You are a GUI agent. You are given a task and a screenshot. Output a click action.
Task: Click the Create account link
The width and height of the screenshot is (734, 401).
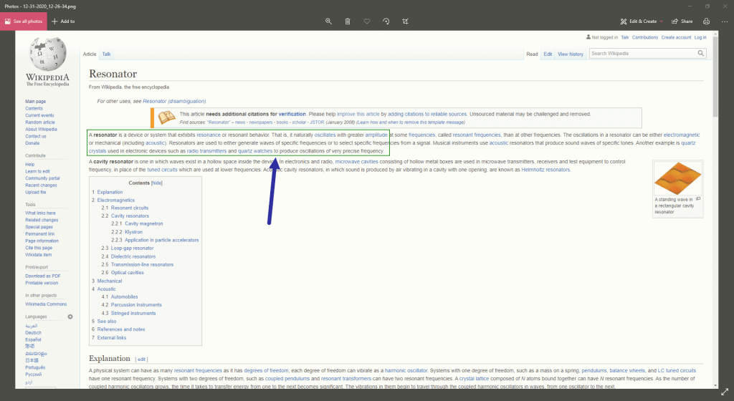tap(676, 37)
